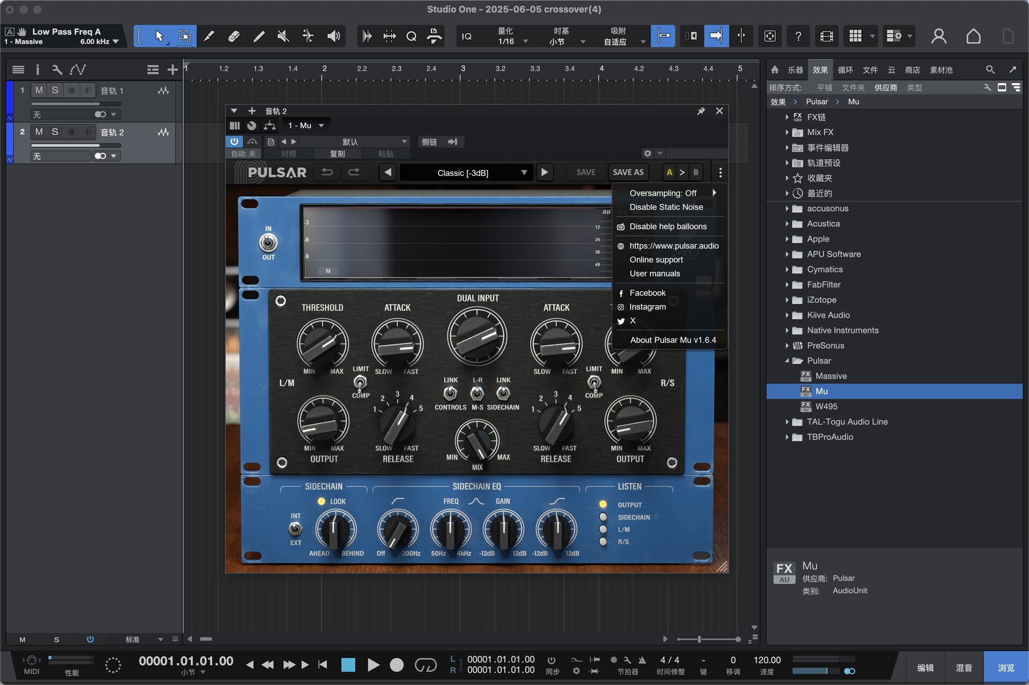Click the IQ quantize button

click(467, 36)
